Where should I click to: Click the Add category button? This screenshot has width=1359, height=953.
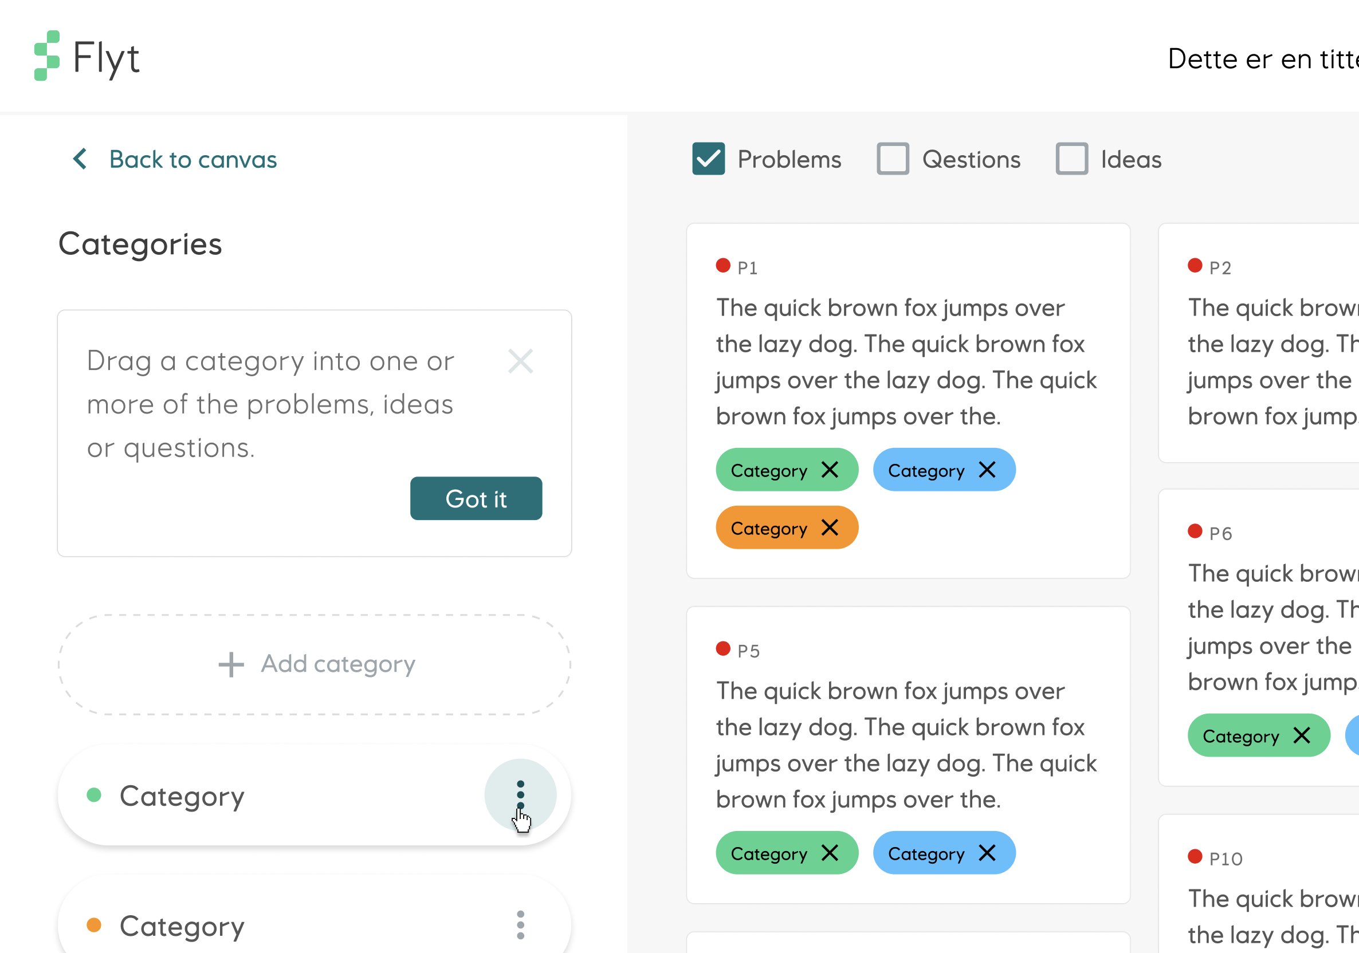click(x=315, y=663)
